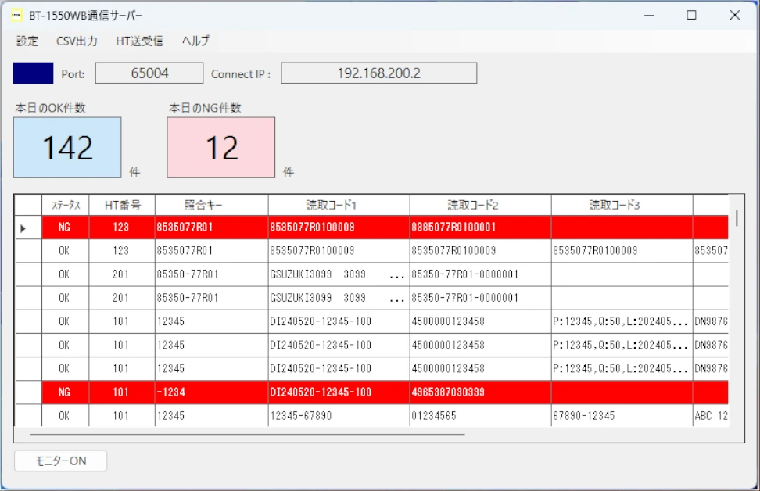Click the 読取コード1 column header
The width and height of the screenshot is (760, 491).
click(339, 205)
